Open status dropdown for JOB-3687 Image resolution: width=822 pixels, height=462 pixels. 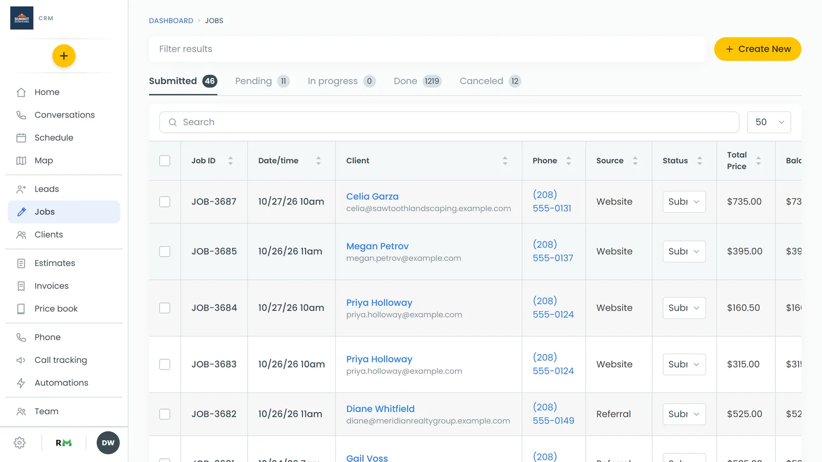684,202
